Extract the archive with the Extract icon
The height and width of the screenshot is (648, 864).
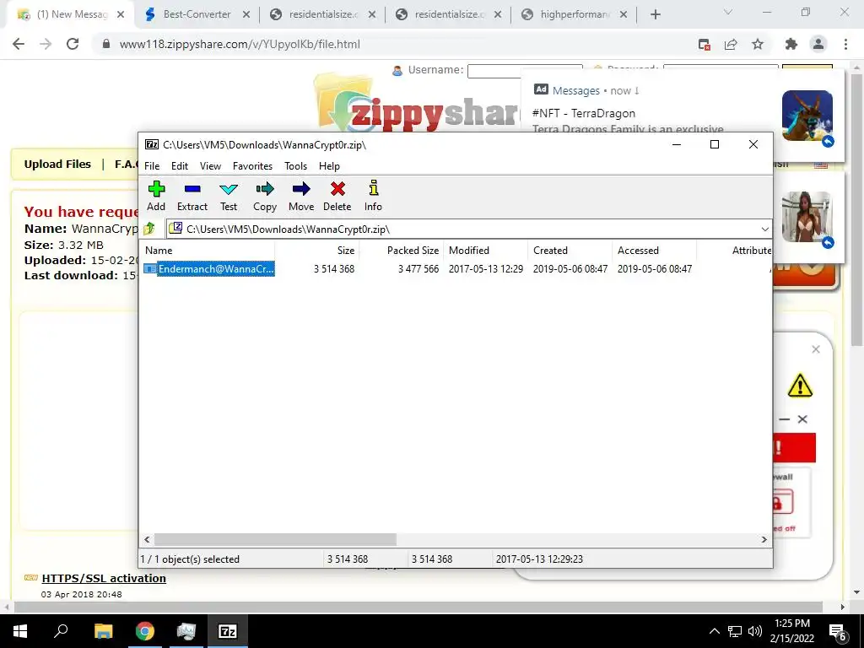[x=192, y=196]
